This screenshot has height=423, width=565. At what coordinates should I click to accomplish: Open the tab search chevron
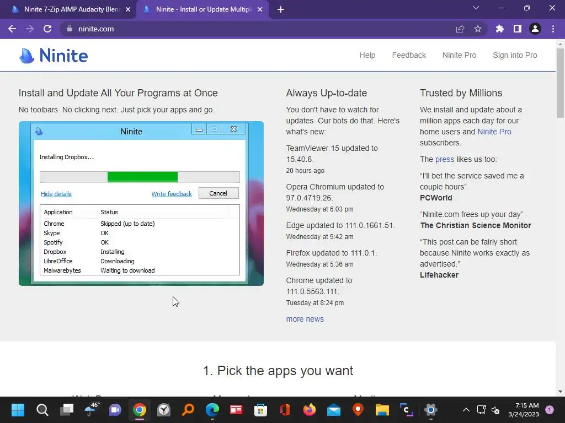tap(476, 8)
